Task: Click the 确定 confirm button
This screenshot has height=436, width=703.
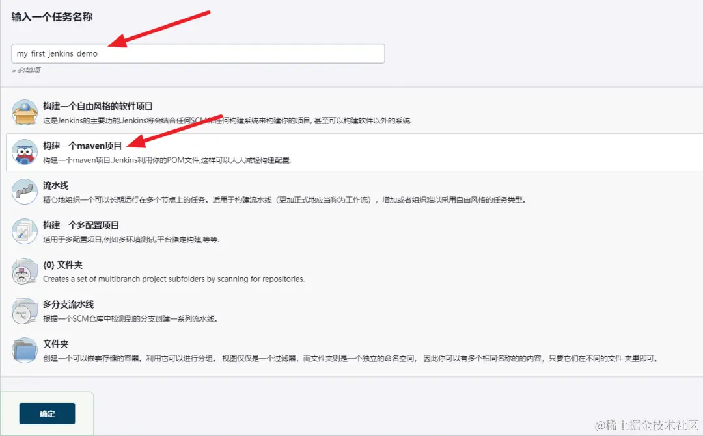Action: [47, 413]
